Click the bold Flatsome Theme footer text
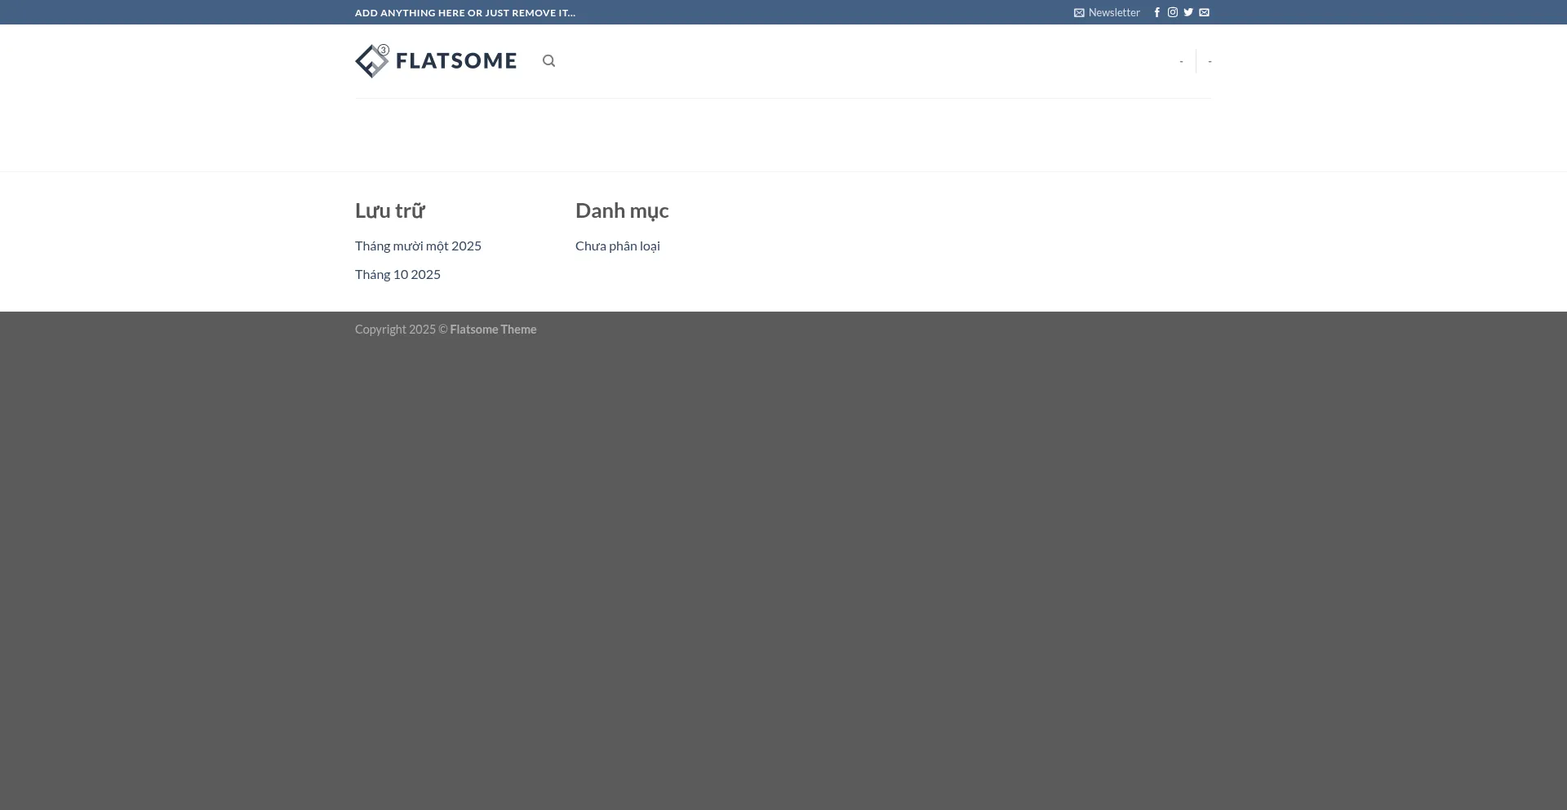This screenshot has height=810, width=1567. pyautogui.click(x=493, y=330)
